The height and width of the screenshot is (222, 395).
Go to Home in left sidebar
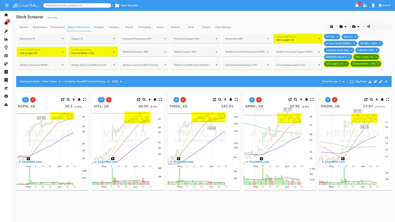6,15
